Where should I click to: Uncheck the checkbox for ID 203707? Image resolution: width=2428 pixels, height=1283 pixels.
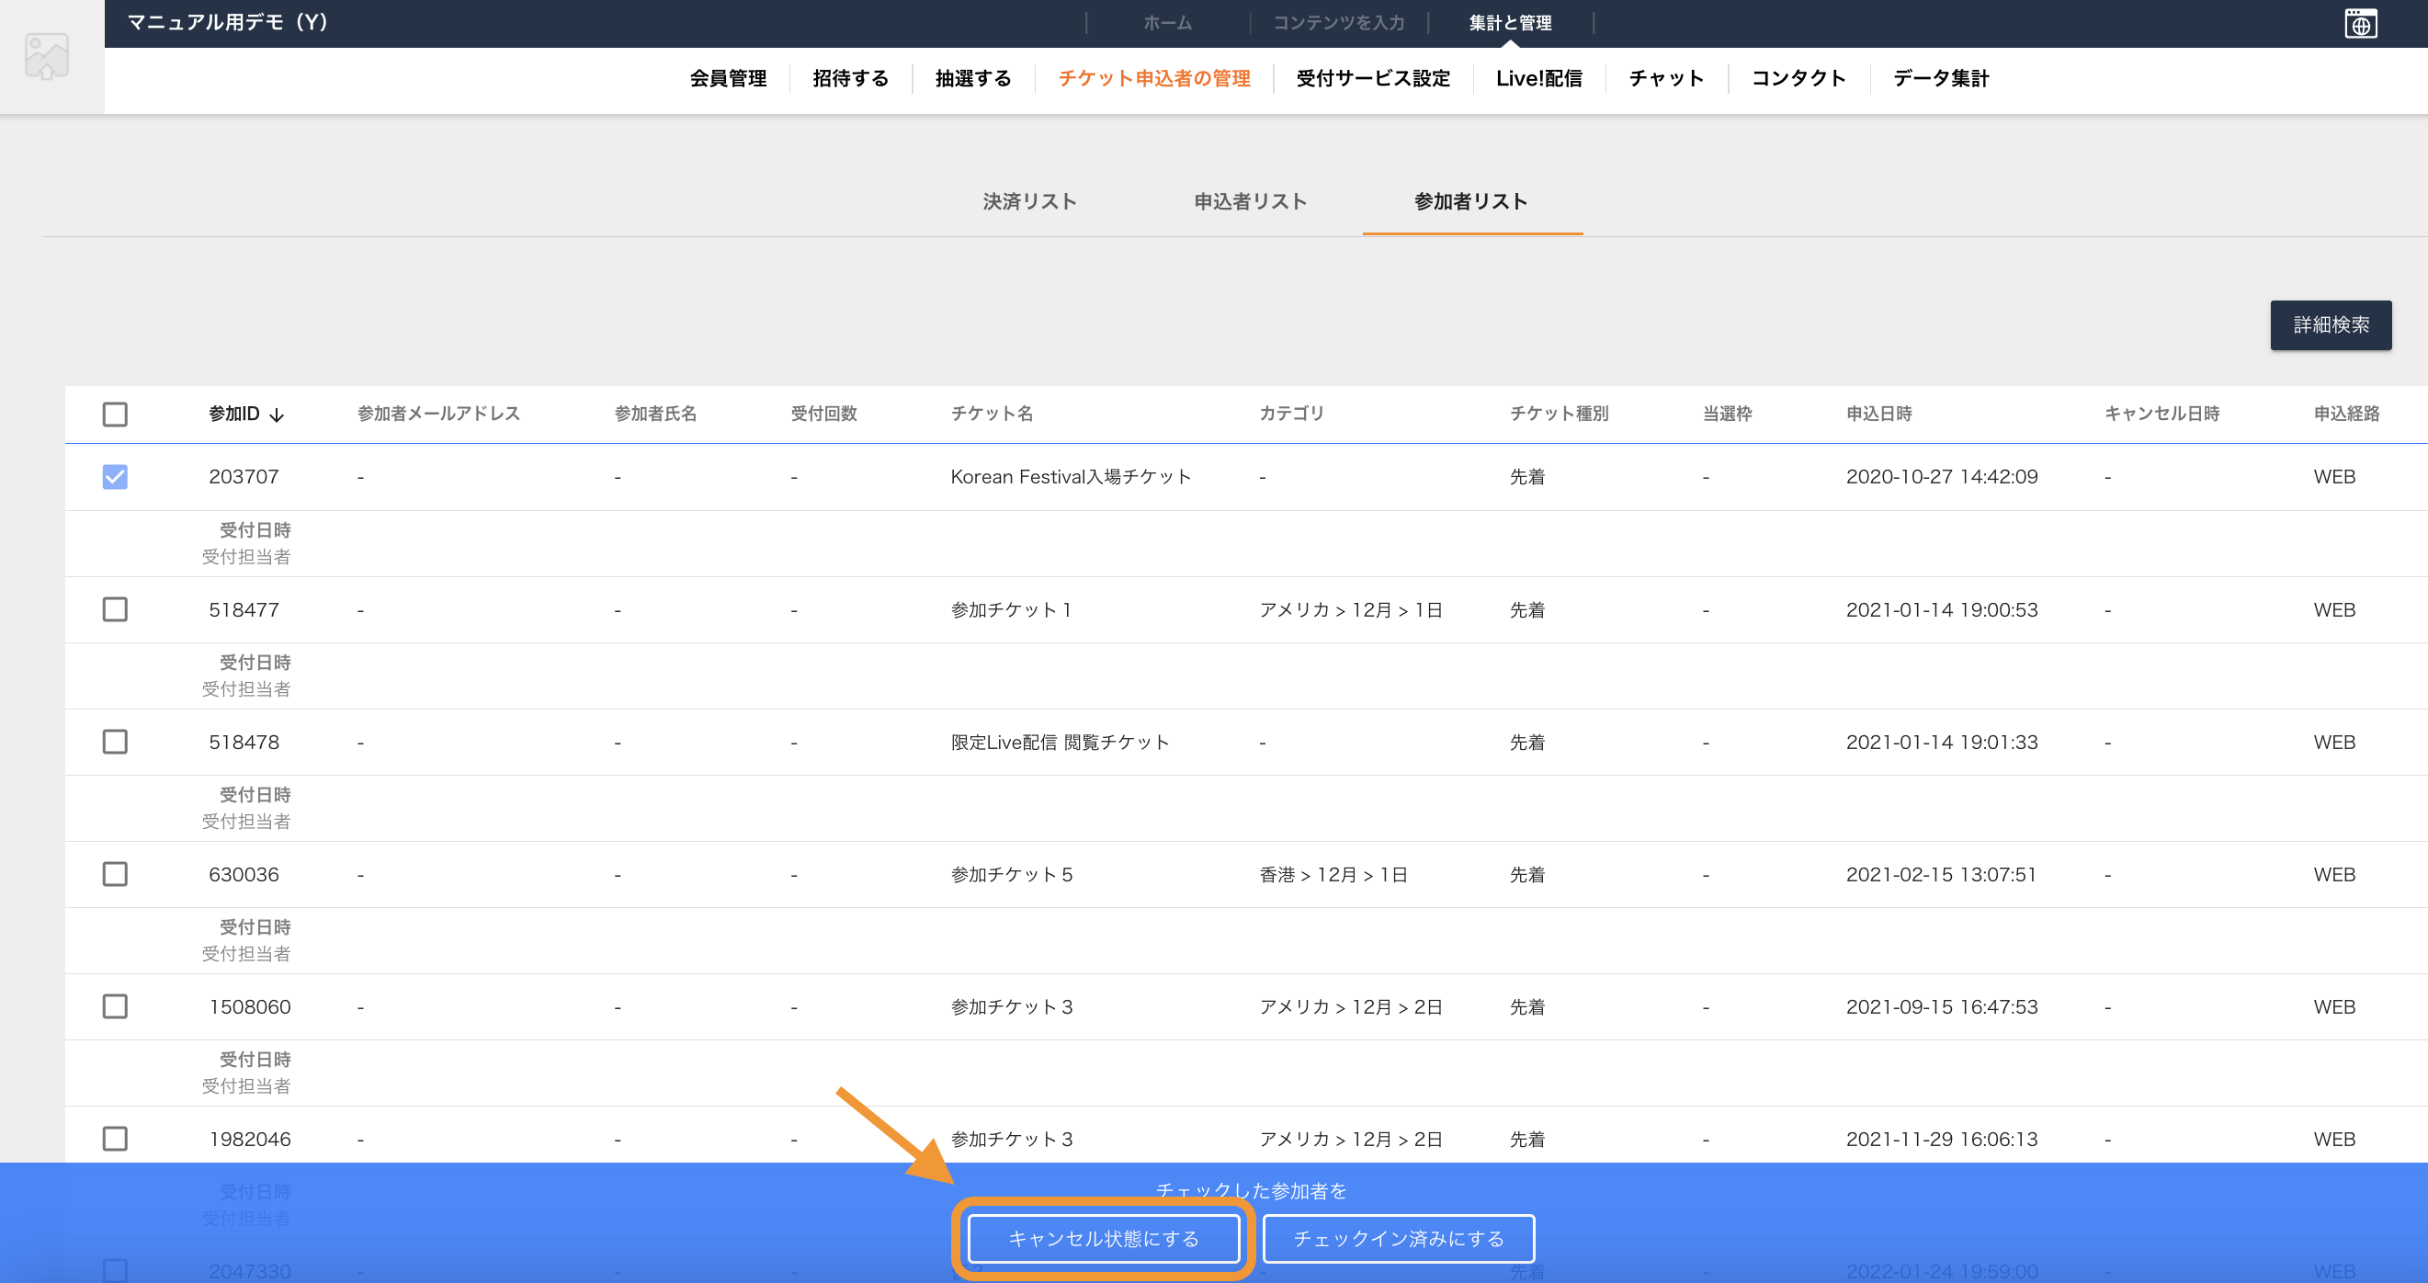pos(115,477)
